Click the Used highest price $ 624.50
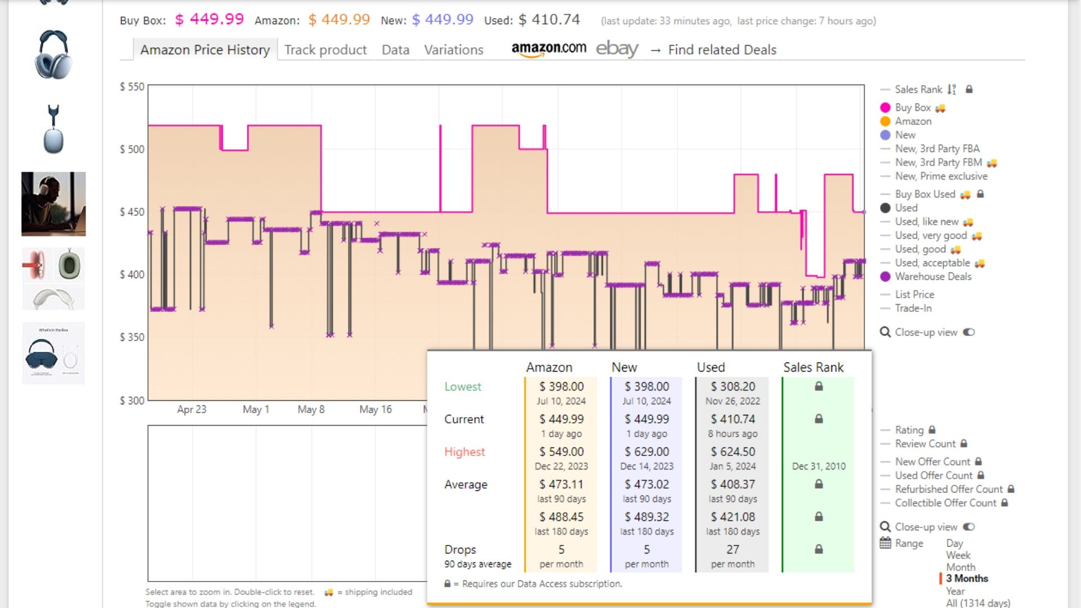Screen dimensions: 1081x608 (x=732, y=451)
